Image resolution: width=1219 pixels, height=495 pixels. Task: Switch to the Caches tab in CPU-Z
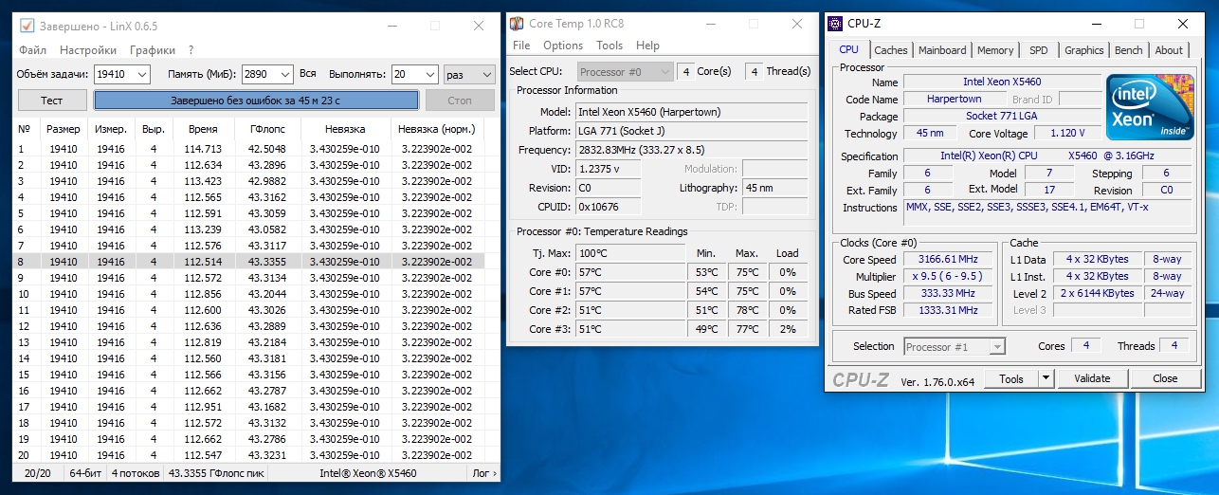890,50
